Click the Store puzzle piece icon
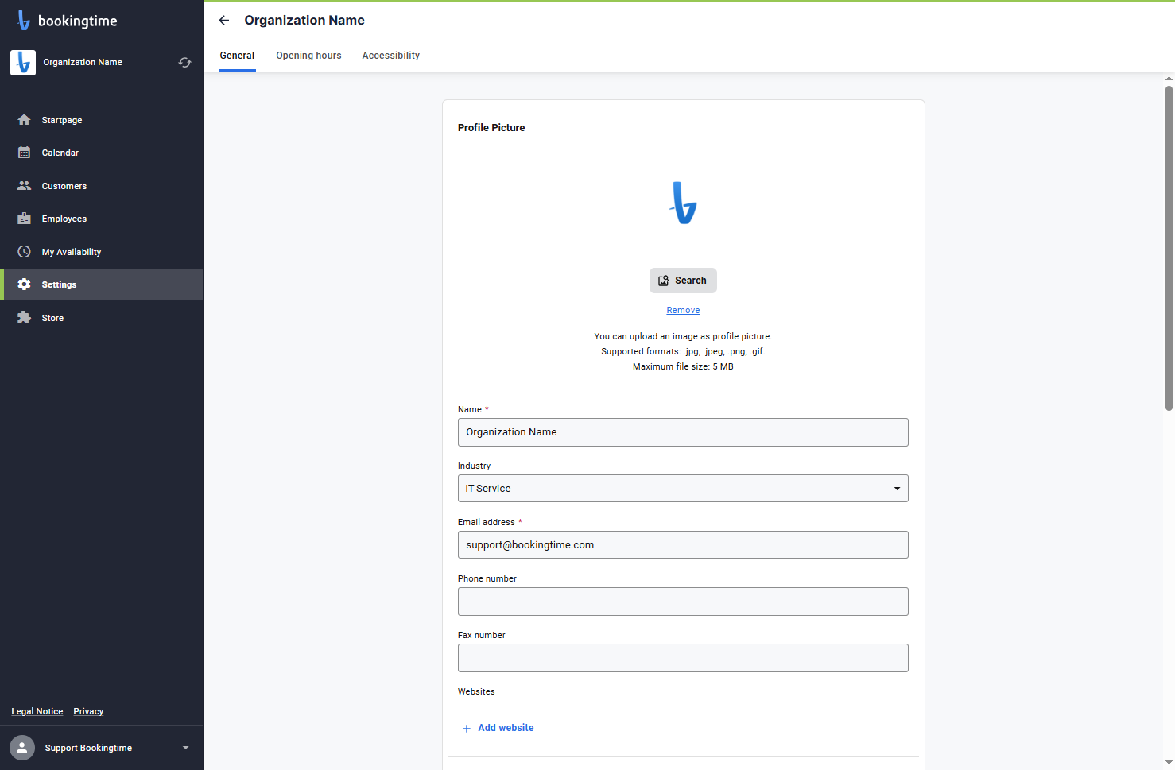This screenshot has width=1175, height=770. [25, 318]
